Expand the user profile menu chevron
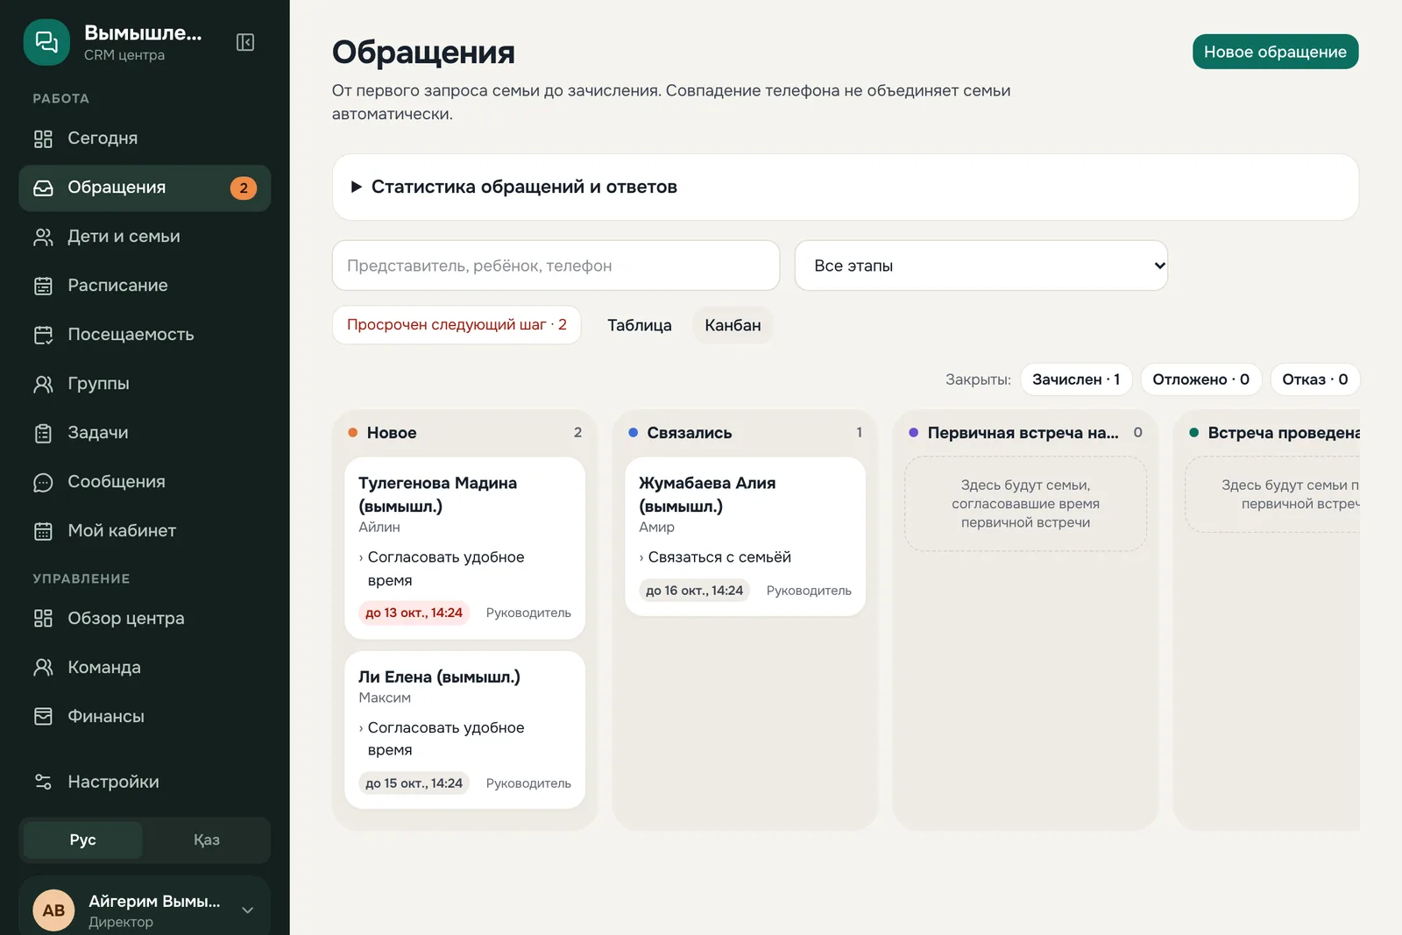This screenshot has height=935, width=1402. point(248,910)
